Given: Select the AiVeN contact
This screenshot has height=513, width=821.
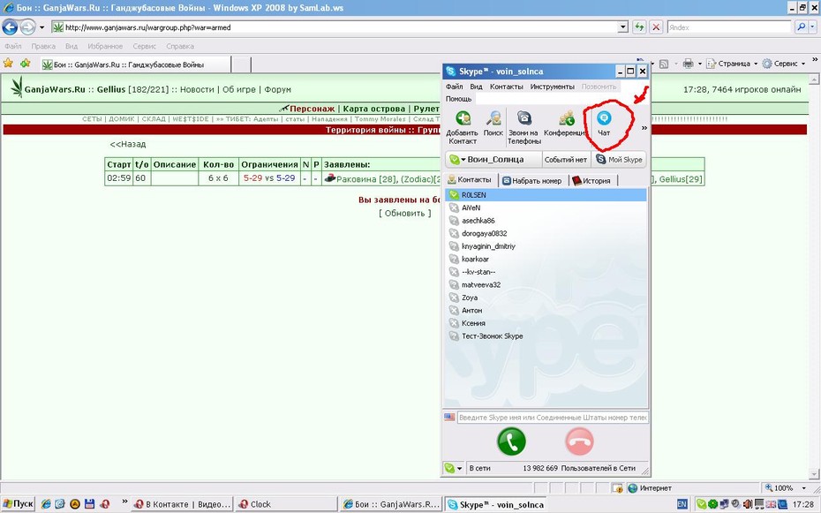Looking at the screenshot, I should 545,207.
